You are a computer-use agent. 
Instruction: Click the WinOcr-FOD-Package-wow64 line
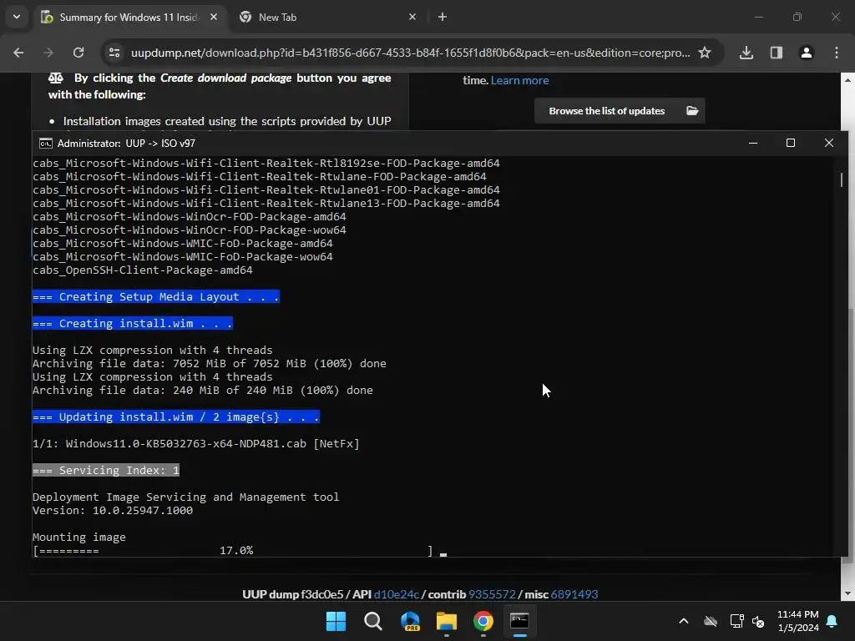click(x=190, y=230)
